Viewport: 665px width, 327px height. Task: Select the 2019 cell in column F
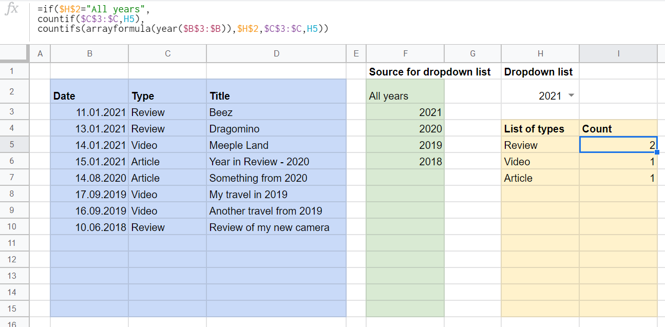[405, 145]
